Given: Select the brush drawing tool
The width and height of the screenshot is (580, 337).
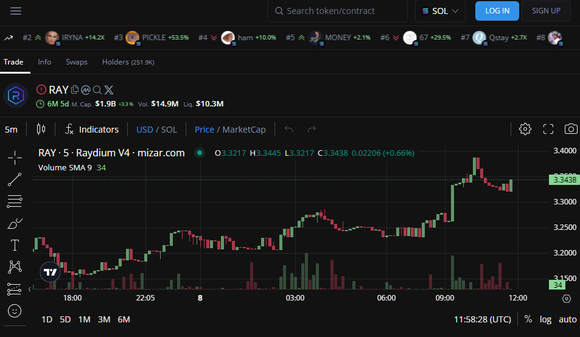Looking at the screenshot, I should (15, 223).
